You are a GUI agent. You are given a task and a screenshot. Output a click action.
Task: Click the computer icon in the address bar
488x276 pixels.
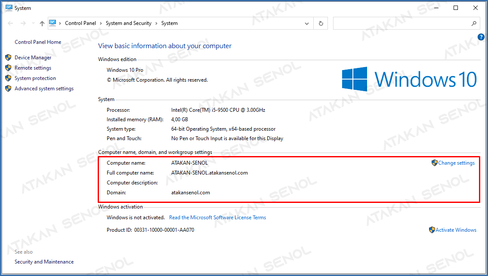click(53, 23)
